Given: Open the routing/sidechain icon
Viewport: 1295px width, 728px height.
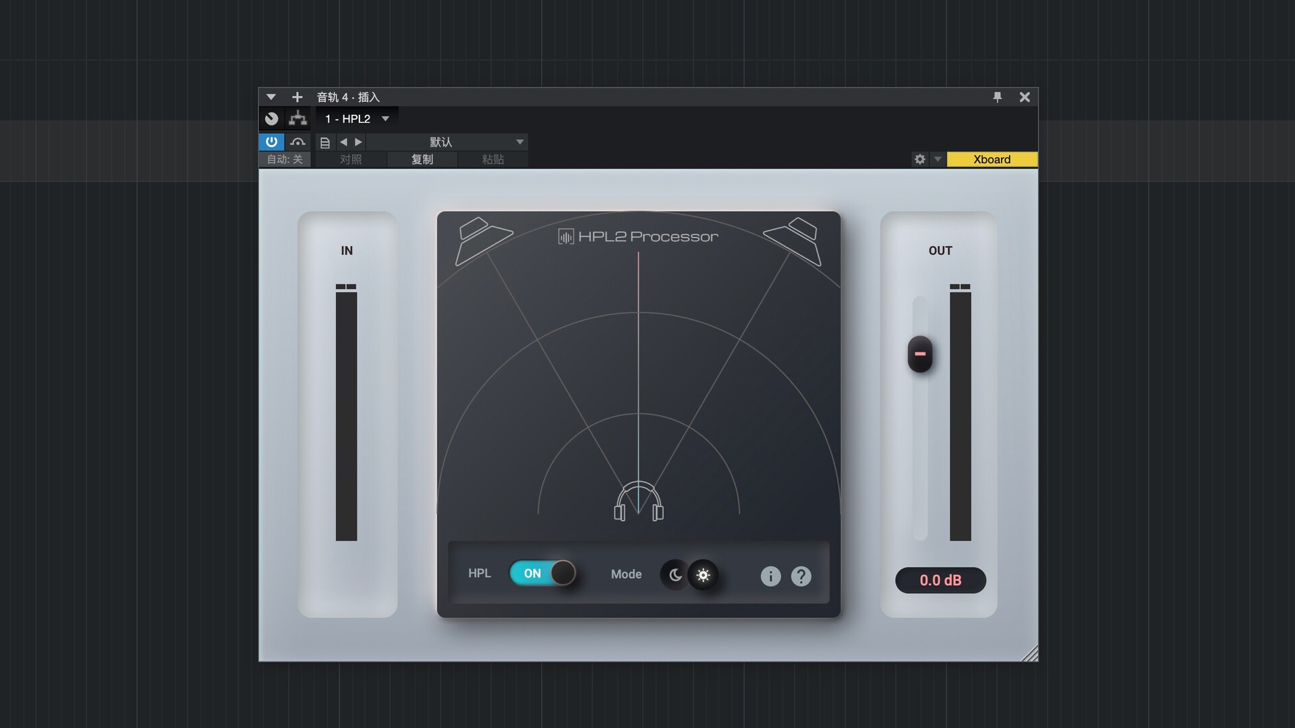Looking at the screenshot, I should pos(297,119).
